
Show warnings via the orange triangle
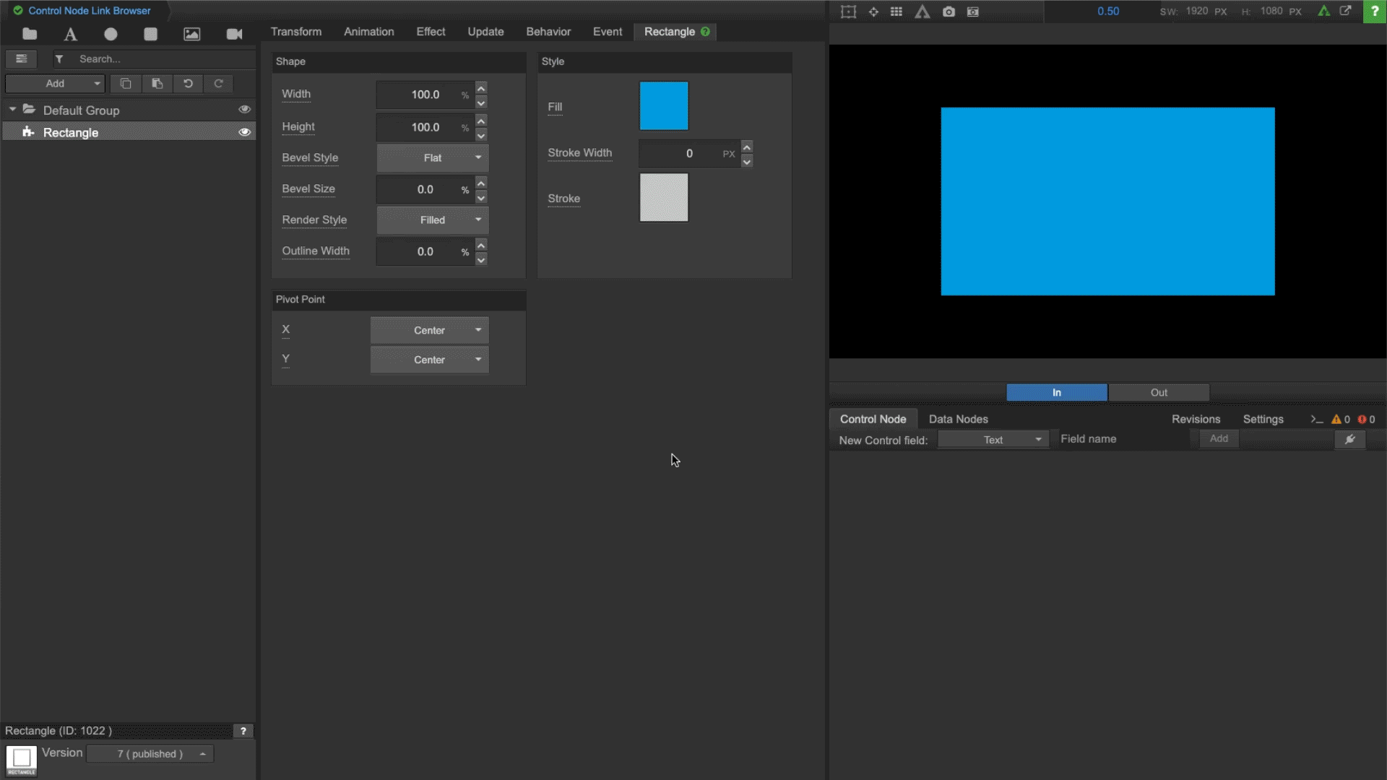(x=1336, y=420)
